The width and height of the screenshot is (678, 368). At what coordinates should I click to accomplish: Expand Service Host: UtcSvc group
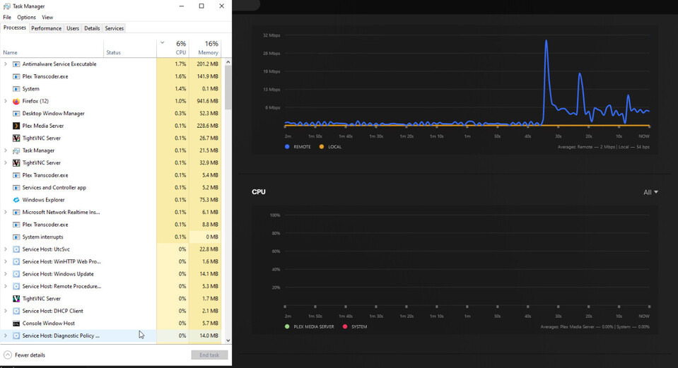pos(5,249)
